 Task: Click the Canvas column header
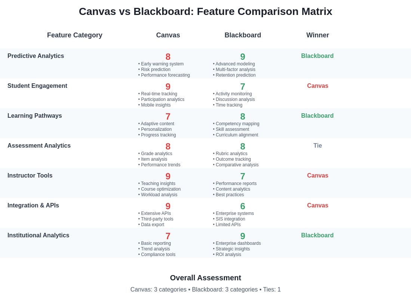(x=168, y=35)
